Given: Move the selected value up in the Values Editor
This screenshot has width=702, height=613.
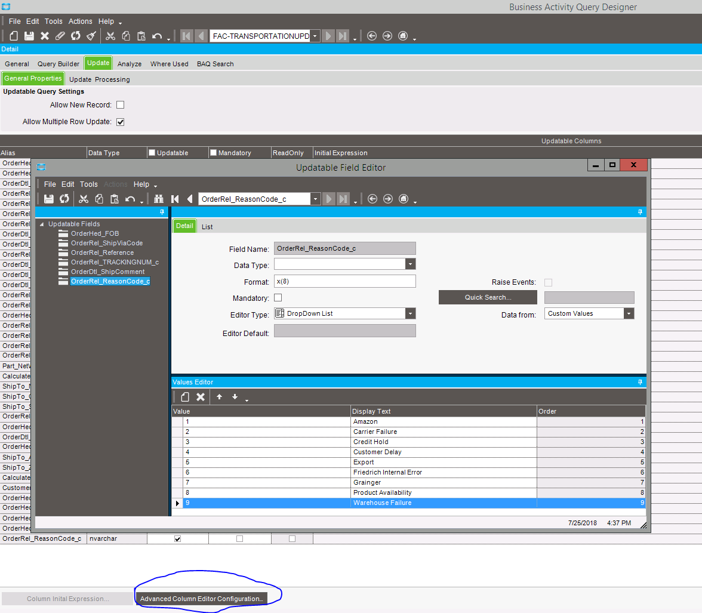Looking at the screenshot, I should pyautogui.click(x=219, y=397).
